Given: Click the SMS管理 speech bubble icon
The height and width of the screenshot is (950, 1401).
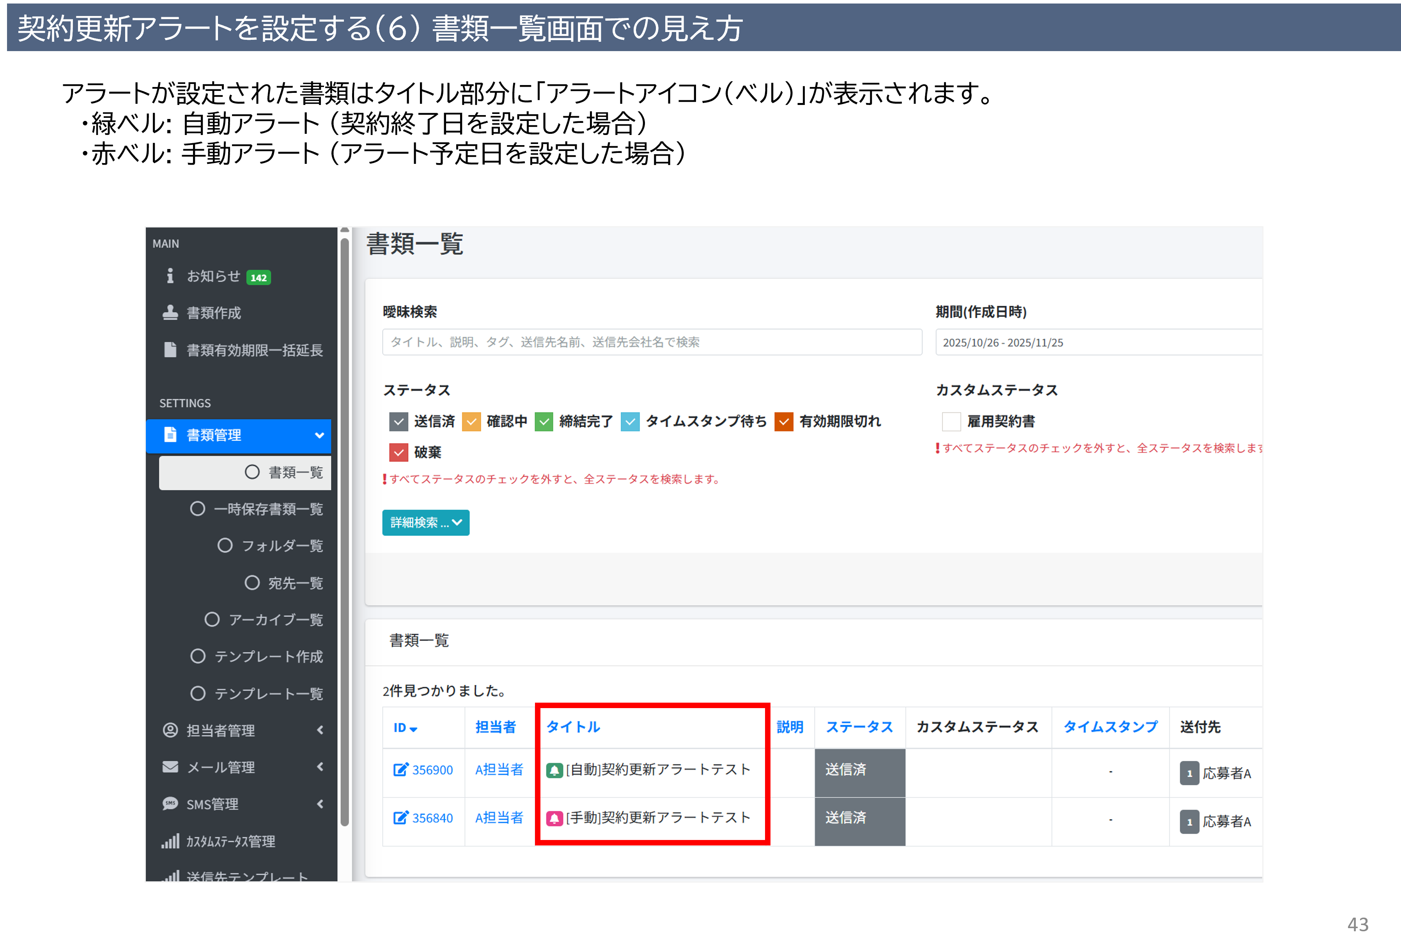Looking at the screenshot, I should pyautogui.click(x=170, y=804).
